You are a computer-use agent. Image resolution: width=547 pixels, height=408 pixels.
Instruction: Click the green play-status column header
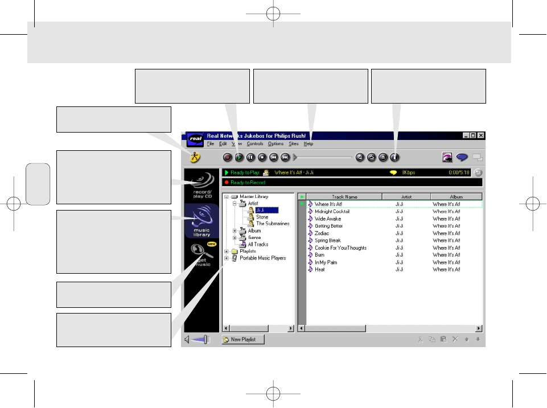(x=302, y=197)
